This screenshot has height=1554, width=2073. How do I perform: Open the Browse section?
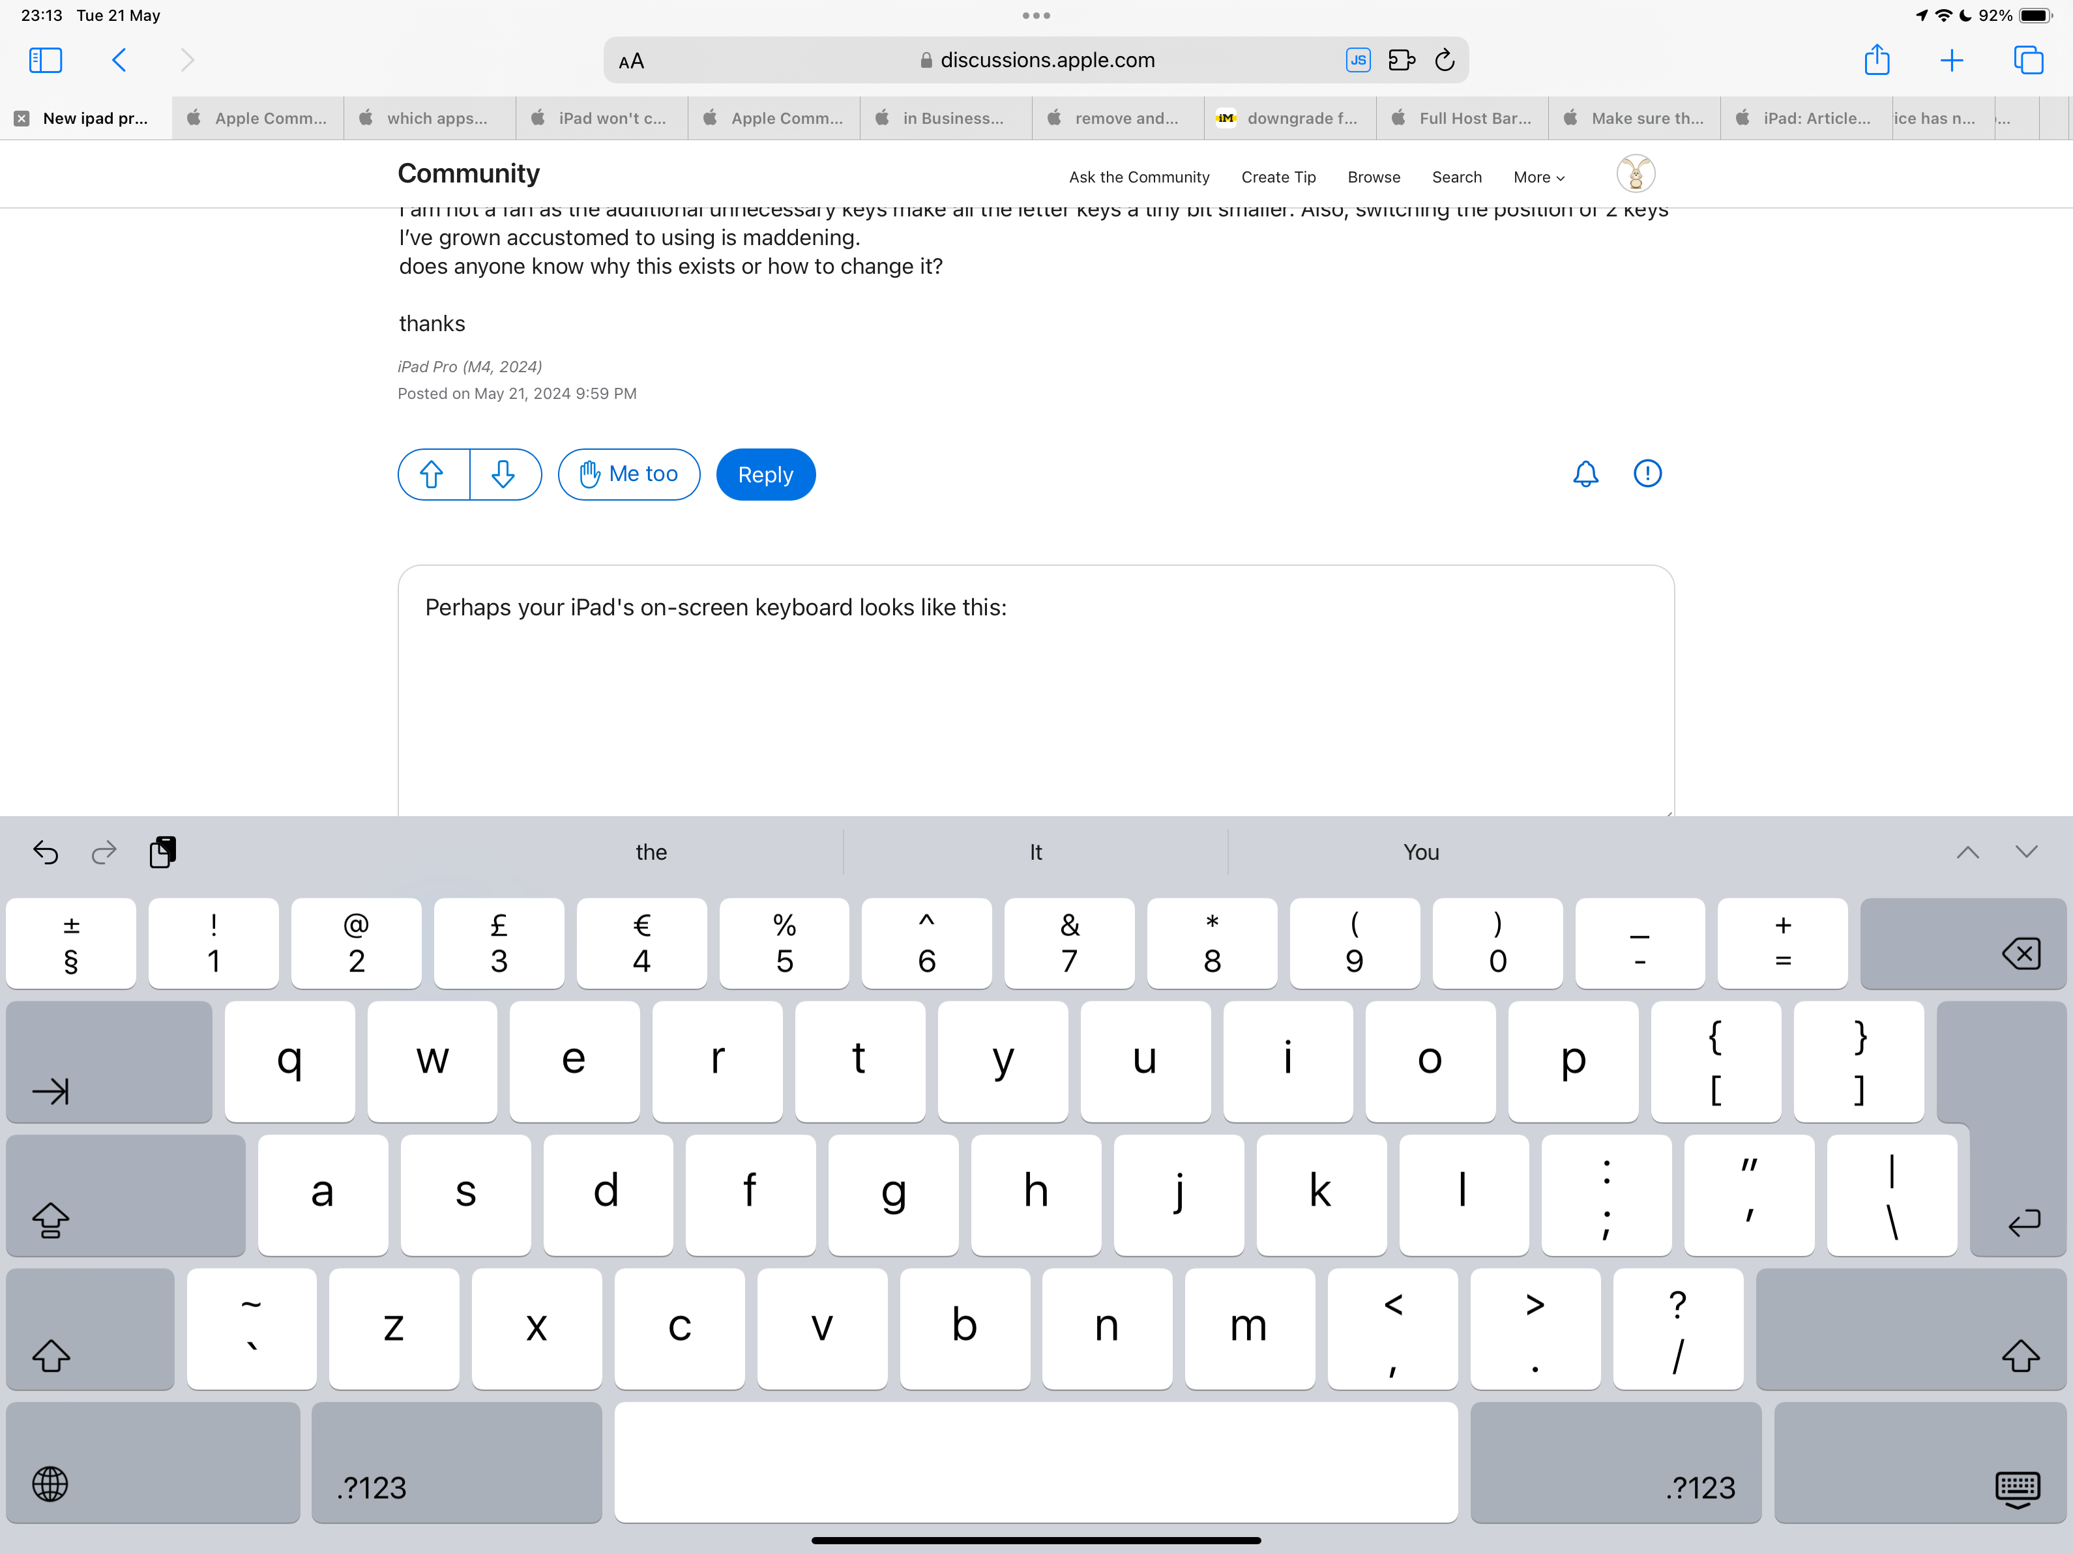pos(1373,177)
